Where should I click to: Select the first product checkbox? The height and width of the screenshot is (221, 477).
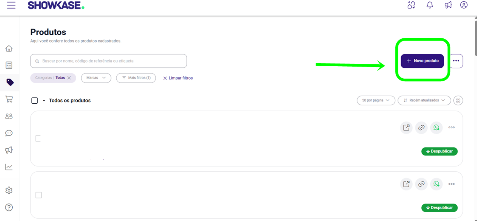(38, 138)
